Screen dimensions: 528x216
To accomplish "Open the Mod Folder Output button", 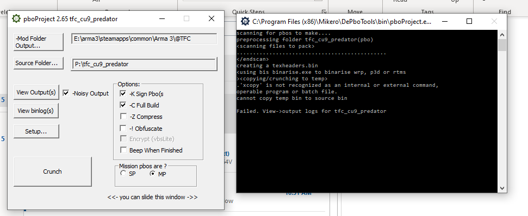I will point(39,42).
